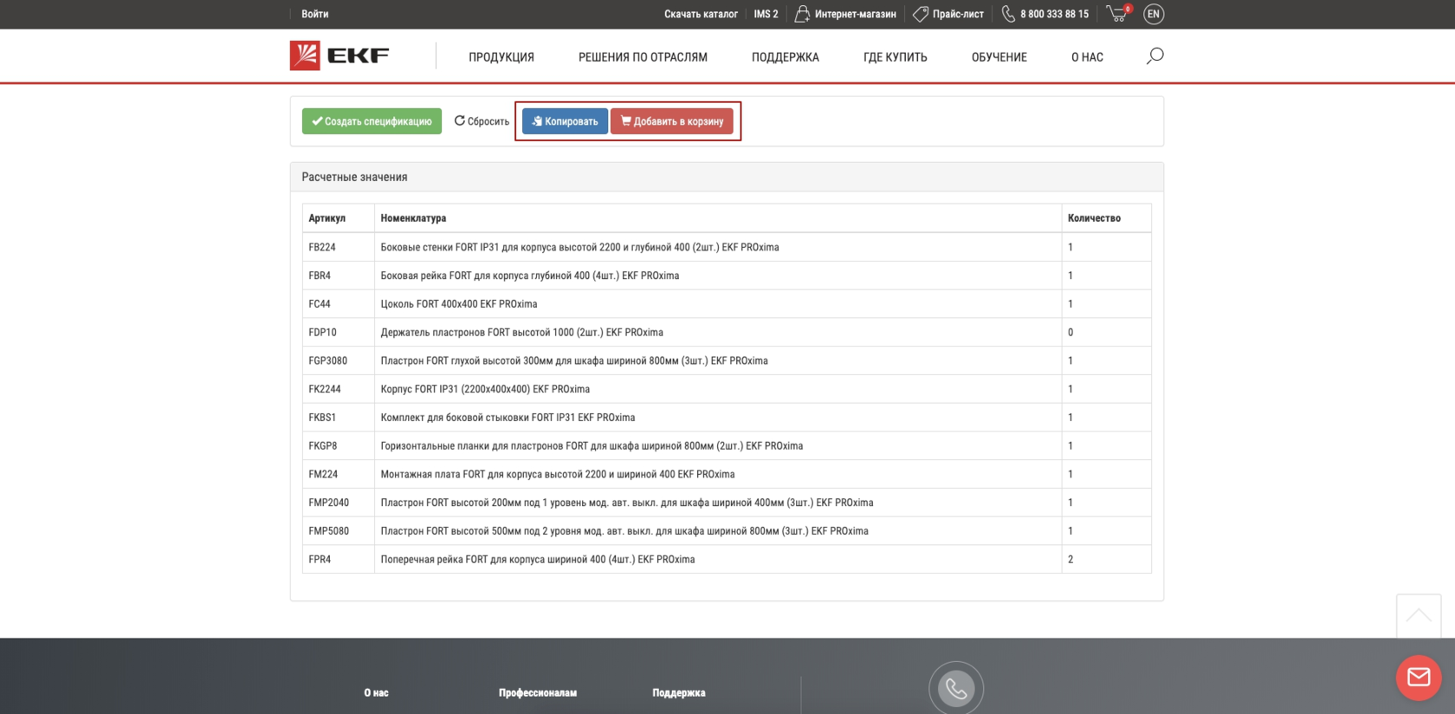Click footer О нас heading
Screen dimensions: 1455x714
pos(376,693)
